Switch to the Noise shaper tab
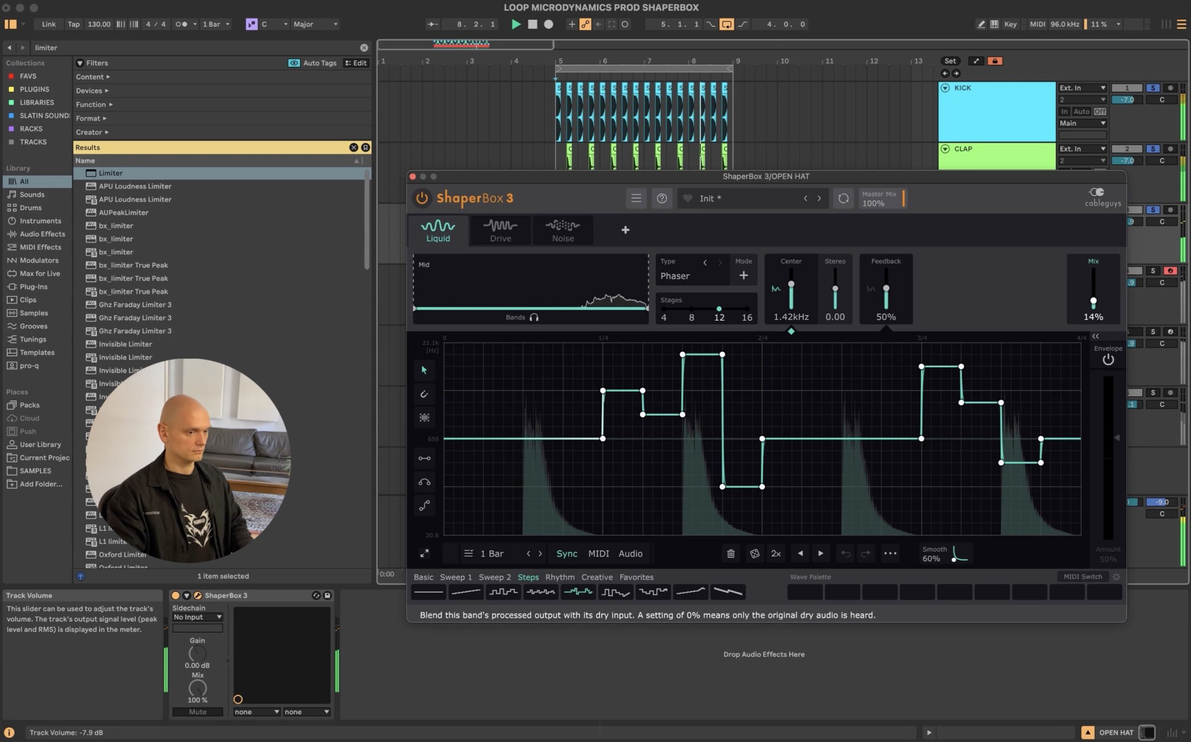 [x=562, y=231]
